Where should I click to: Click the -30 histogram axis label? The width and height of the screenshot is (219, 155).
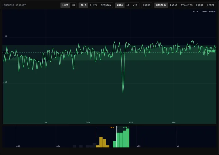tap(18, 146)
